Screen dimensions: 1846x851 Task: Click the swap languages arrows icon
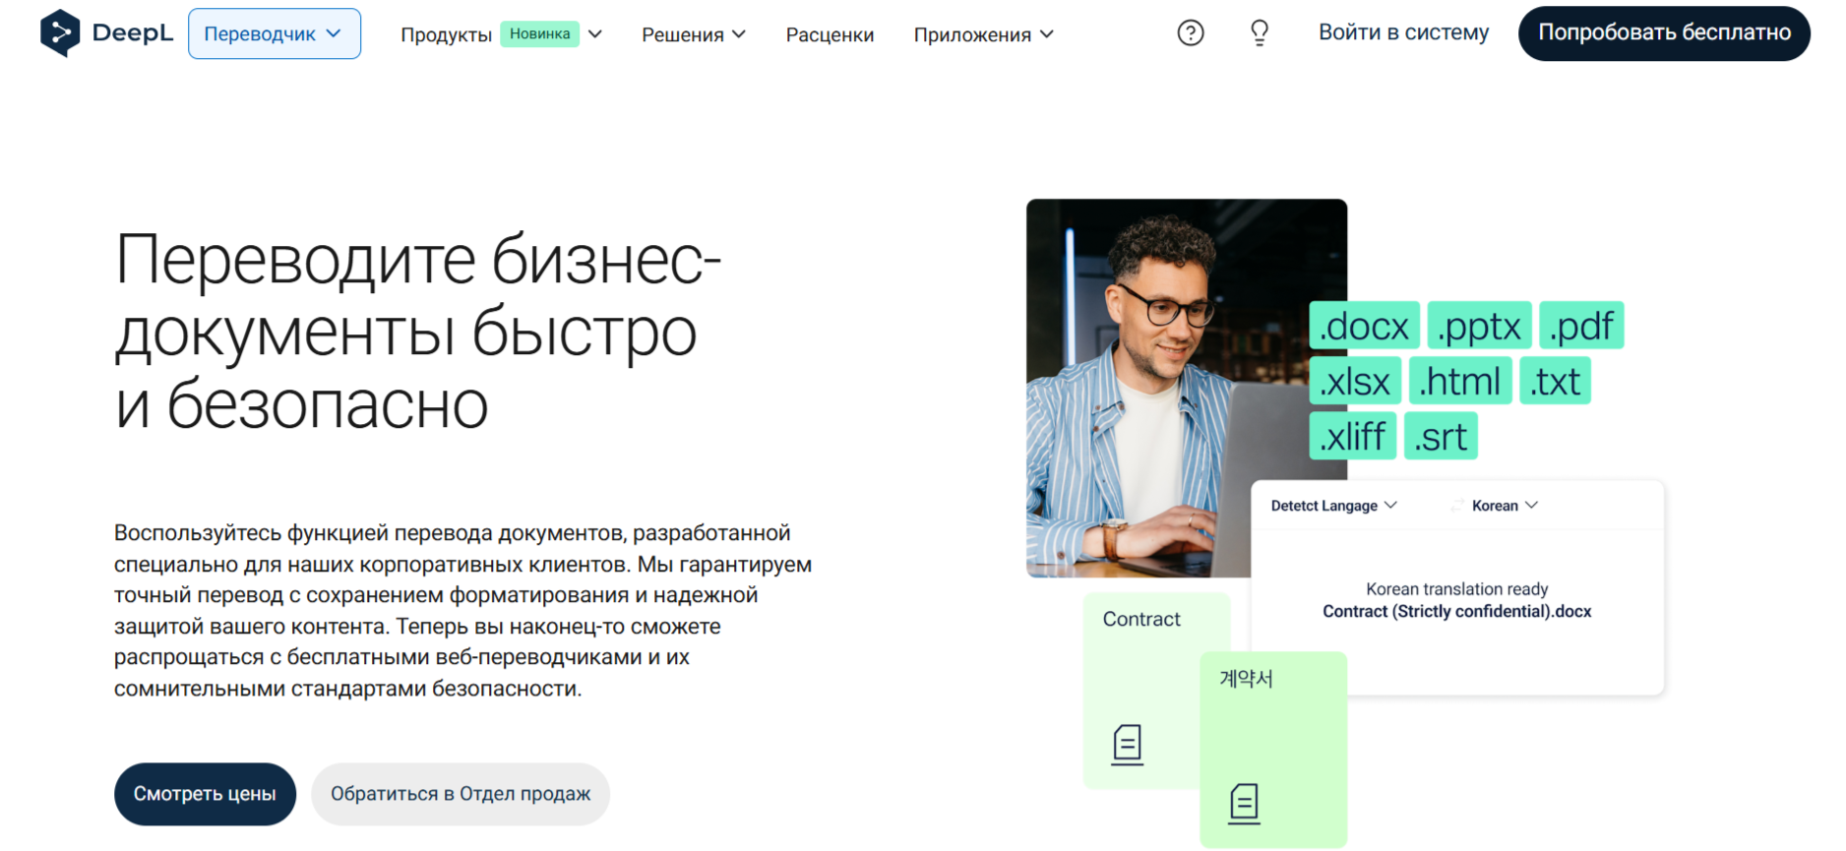(x=1456, y=506)
